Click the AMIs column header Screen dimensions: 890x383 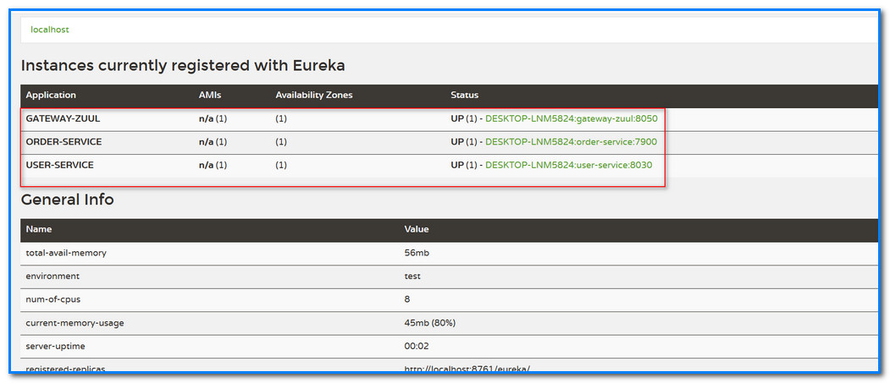(209, 96)
